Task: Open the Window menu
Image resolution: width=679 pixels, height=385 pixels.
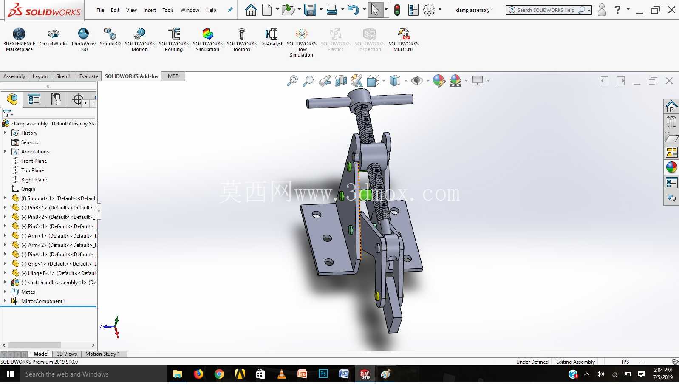Action: click(x=190, y=10)
